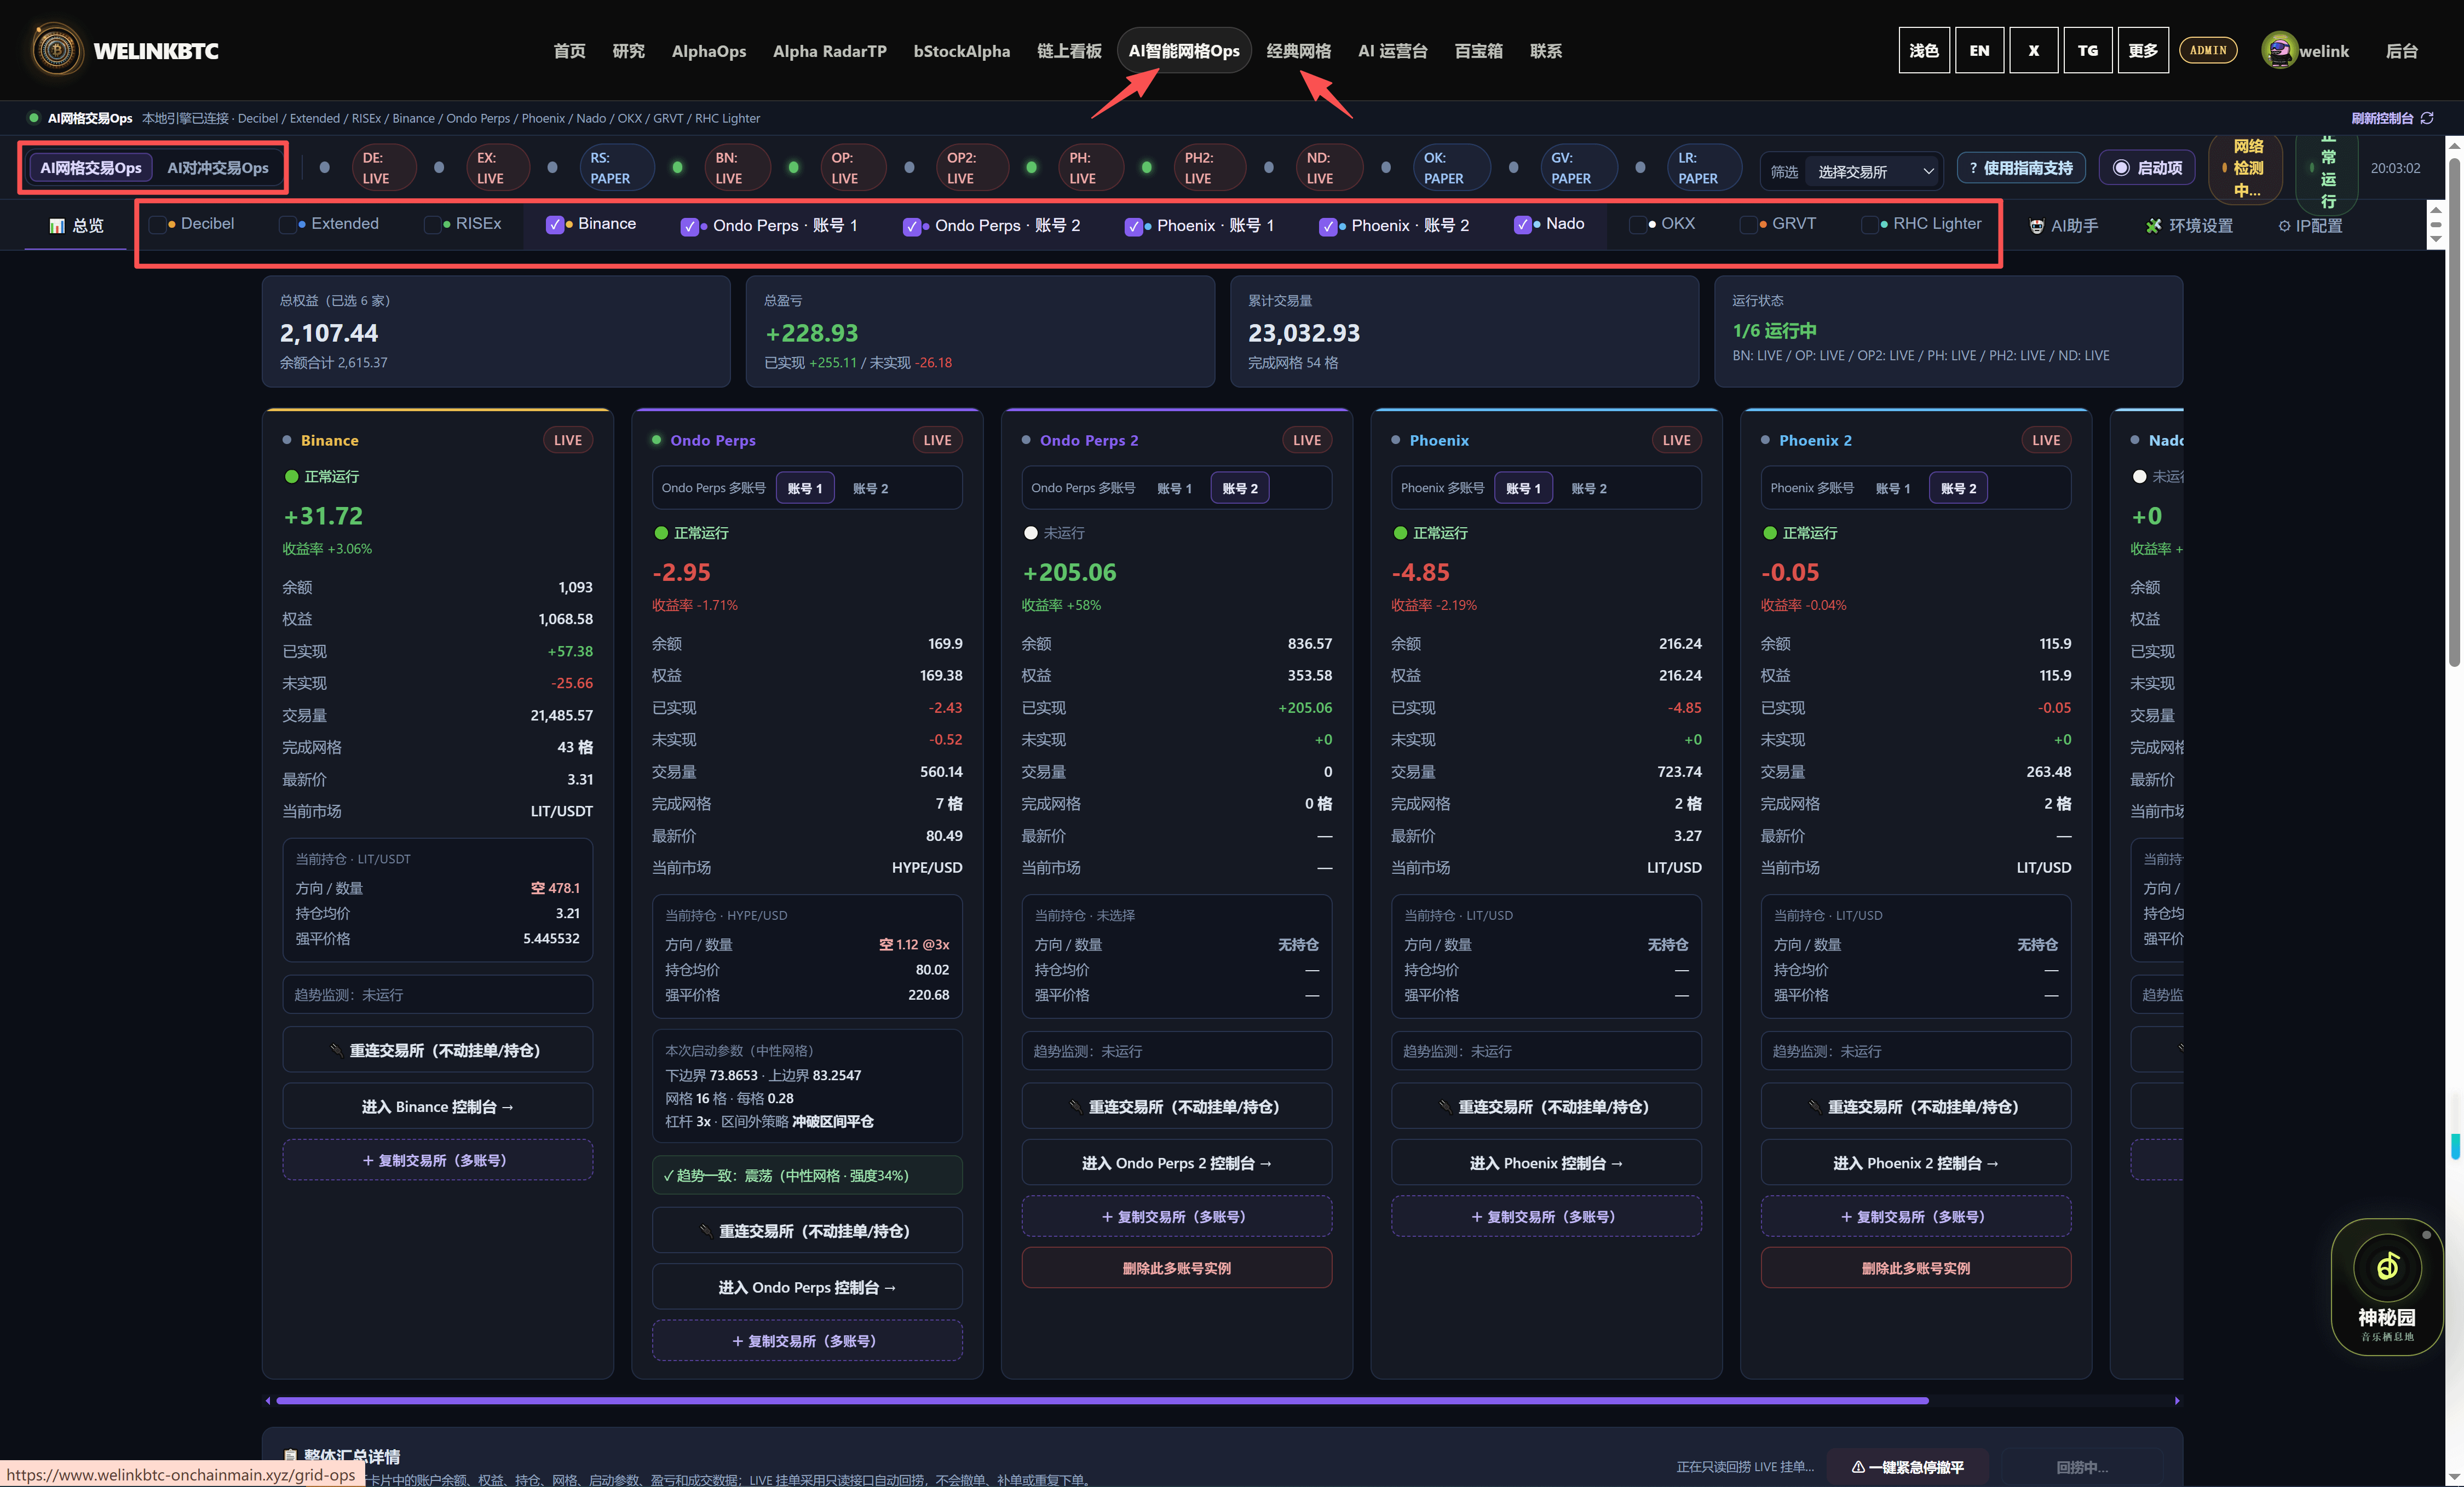Image resolution: width=2464 pixels, height=1487 pixels.
Task: Enable the RISEx exchange checkbox
Action: tap(432, 225)
